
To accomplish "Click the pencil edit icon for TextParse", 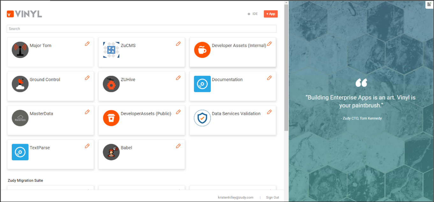I will tap(87, 146).
